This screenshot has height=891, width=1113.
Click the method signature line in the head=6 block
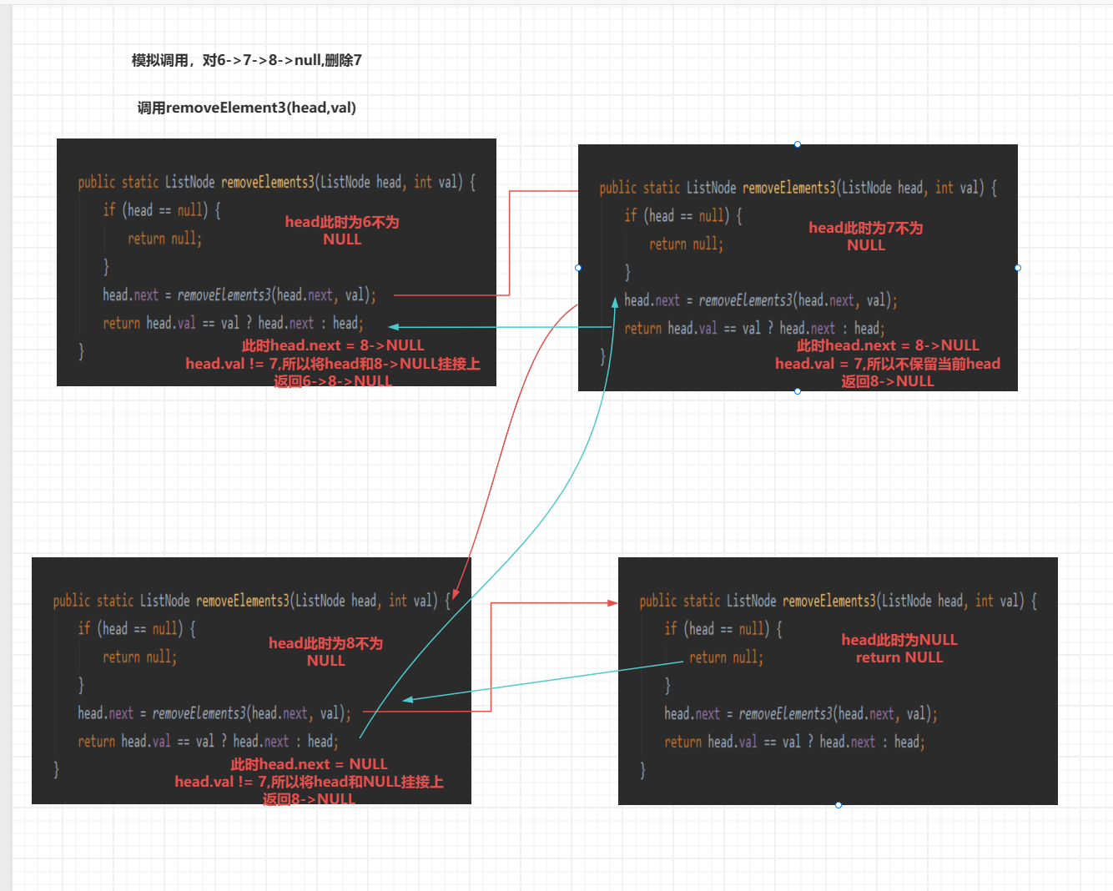click(277, 182)
